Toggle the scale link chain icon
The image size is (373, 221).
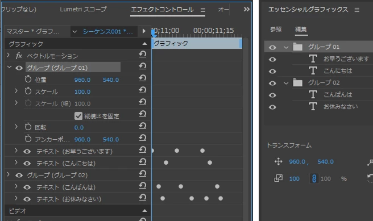click(x=314, y=178)
